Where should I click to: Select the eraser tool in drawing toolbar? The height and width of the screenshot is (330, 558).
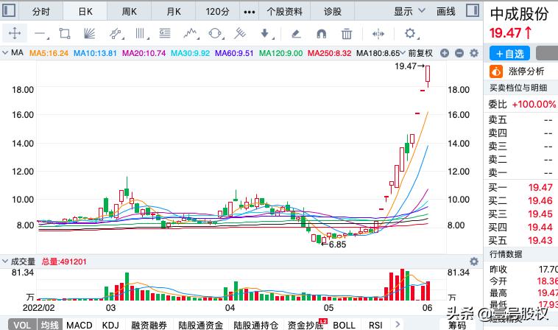295,33
